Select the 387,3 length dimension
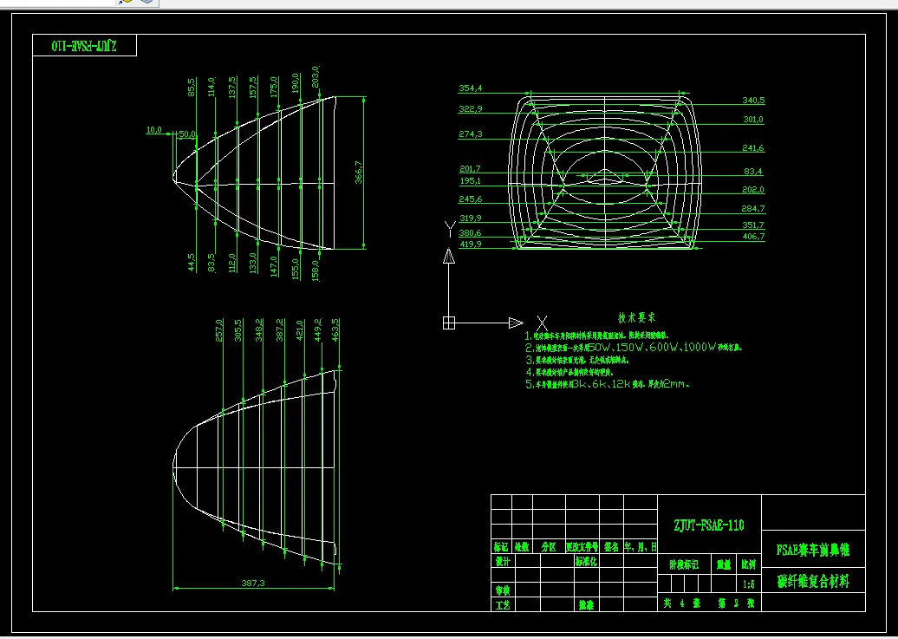 tap(252, 583)
